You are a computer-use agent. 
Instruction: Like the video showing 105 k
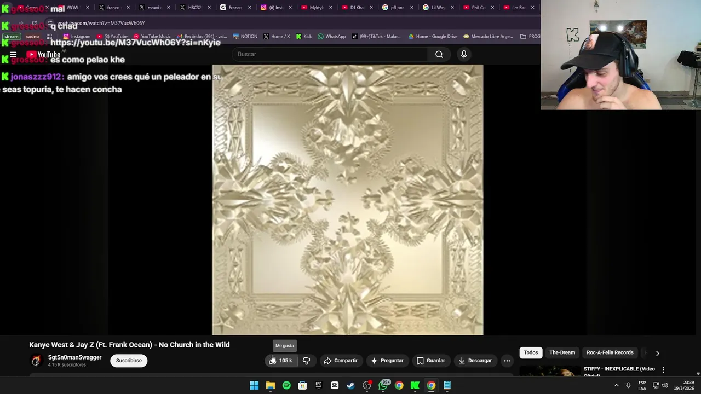(280, 361)
